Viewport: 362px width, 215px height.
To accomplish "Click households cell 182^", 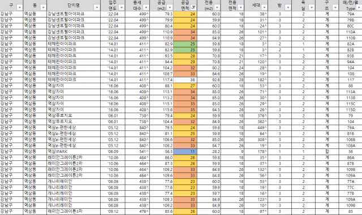I will point(256,80).
